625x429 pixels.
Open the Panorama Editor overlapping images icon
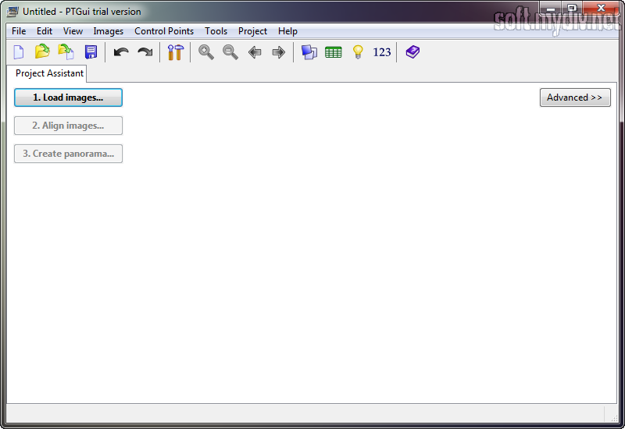pos(309,52)
